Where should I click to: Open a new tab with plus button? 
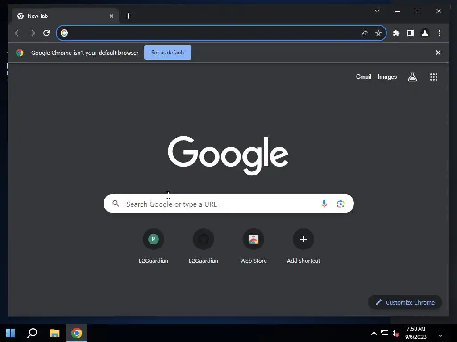(x=129, y=16)
